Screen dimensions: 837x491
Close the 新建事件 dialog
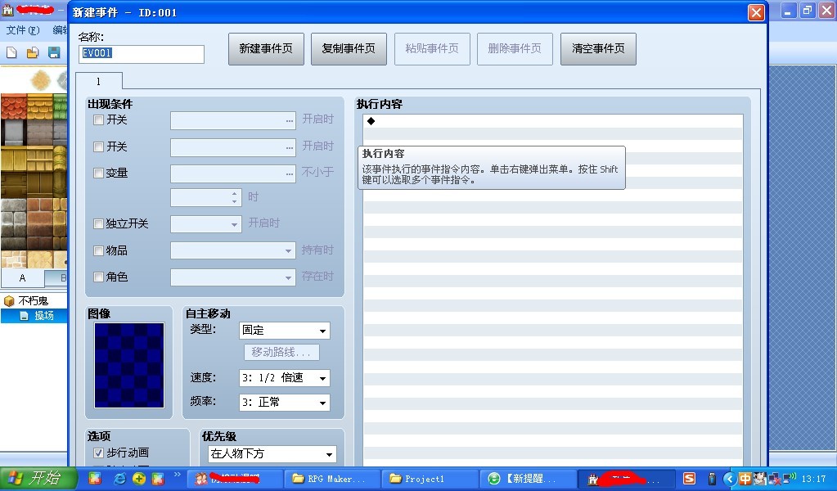756,12
